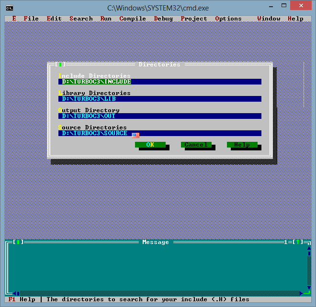Click the Library Directories input field
The height and width of the screenshot is (307, 316).
[x=160, y=99]
